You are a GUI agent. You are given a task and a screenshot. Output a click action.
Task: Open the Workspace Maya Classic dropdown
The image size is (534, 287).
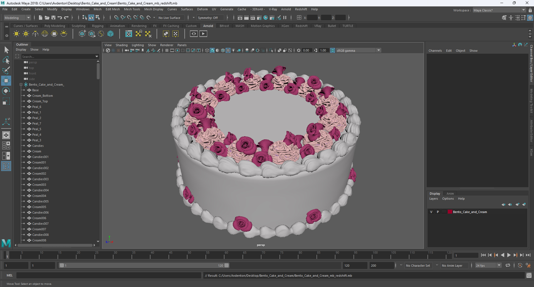point(499,10)
